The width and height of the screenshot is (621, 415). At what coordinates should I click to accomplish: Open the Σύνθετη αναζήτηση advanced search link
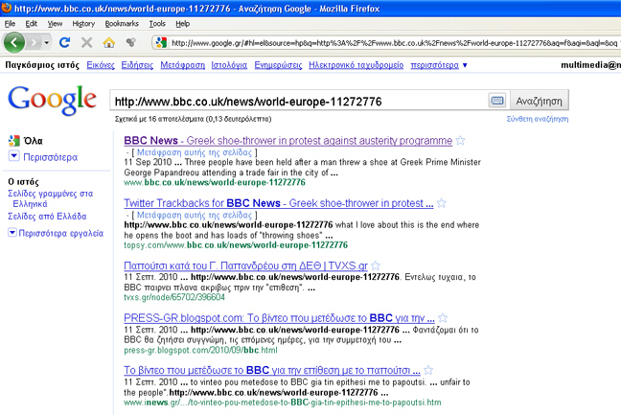tap(538, 118)
